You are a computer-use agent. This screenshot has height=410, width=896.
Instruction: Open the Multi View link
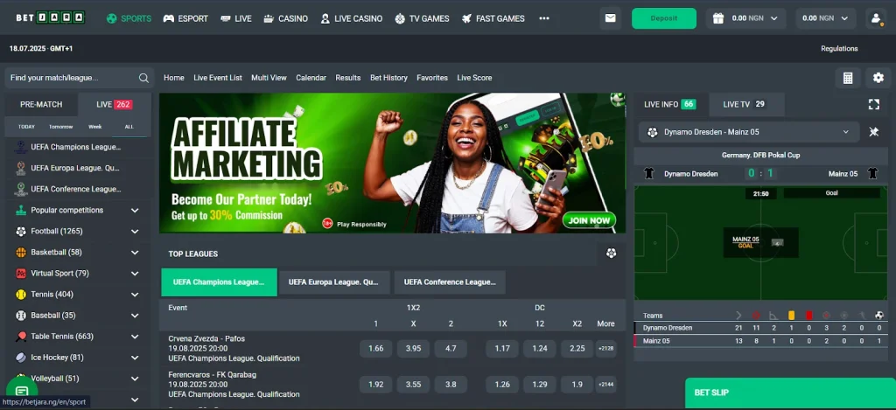[x=269, y=78]
